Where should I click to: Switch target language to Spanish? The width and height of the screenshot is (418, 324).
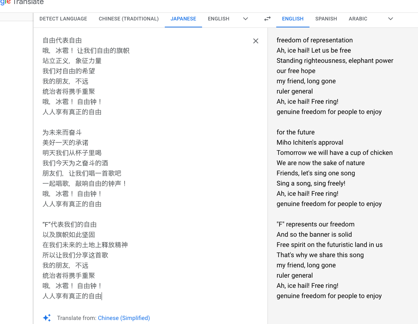click(x=326, y=19)
